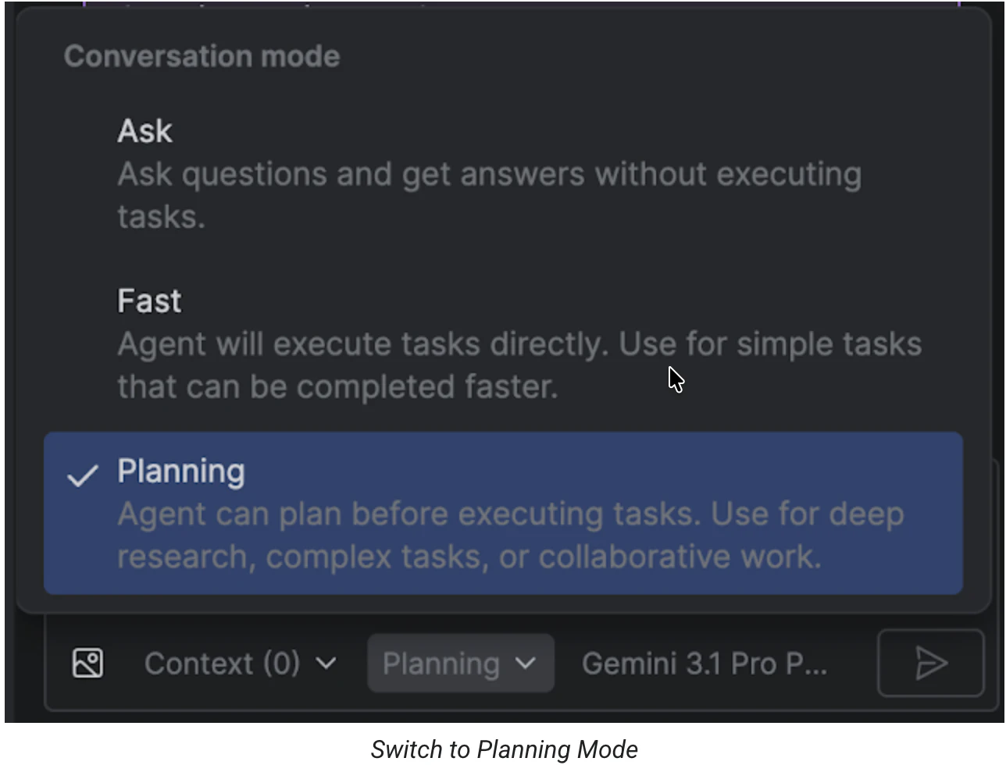The height and width of the screenshot is (765, 1006).
Task: Click the Conversation mode heading
Action: pos(202,55)
